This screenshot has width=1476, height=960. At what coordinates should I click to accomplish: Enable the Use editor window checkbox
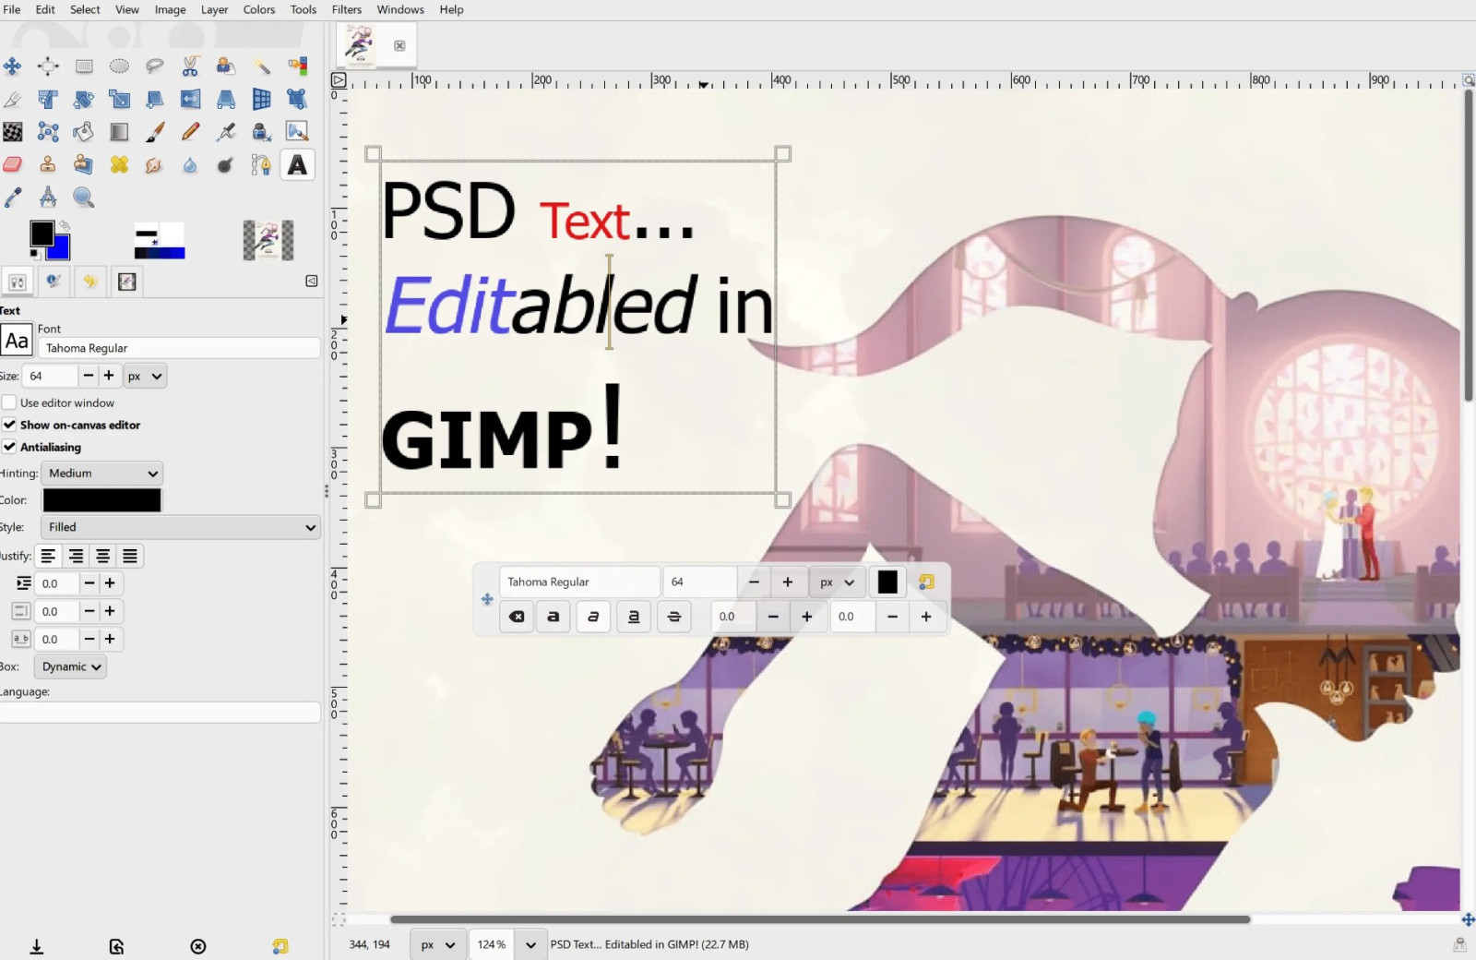pyautogui.click(x=9, y=402)
